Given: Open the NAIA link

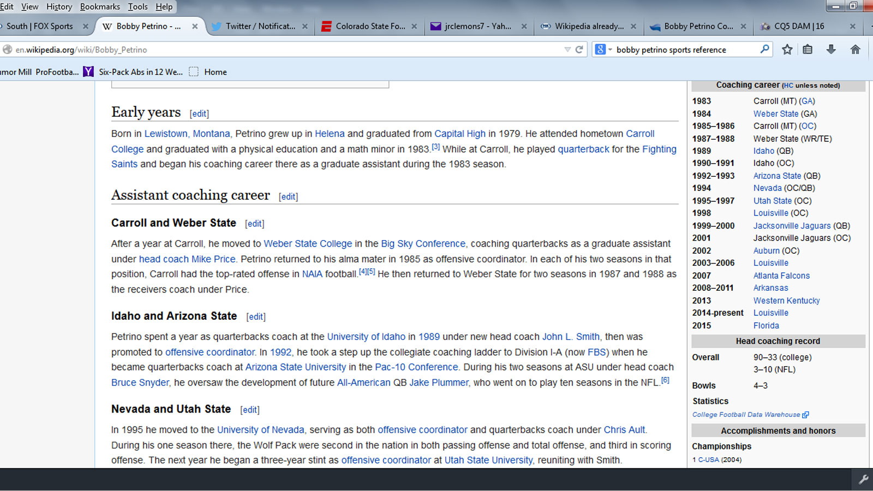Looking at the screenshot, I should [x=312, y=274].
